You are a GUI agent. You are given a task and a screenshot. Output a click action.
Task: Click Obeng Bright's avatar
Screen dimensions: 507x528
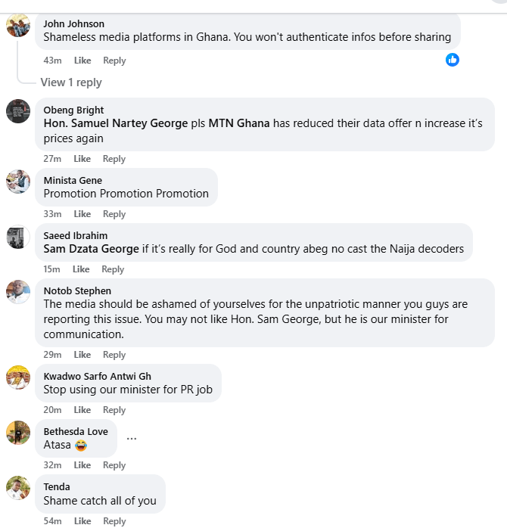18,111
